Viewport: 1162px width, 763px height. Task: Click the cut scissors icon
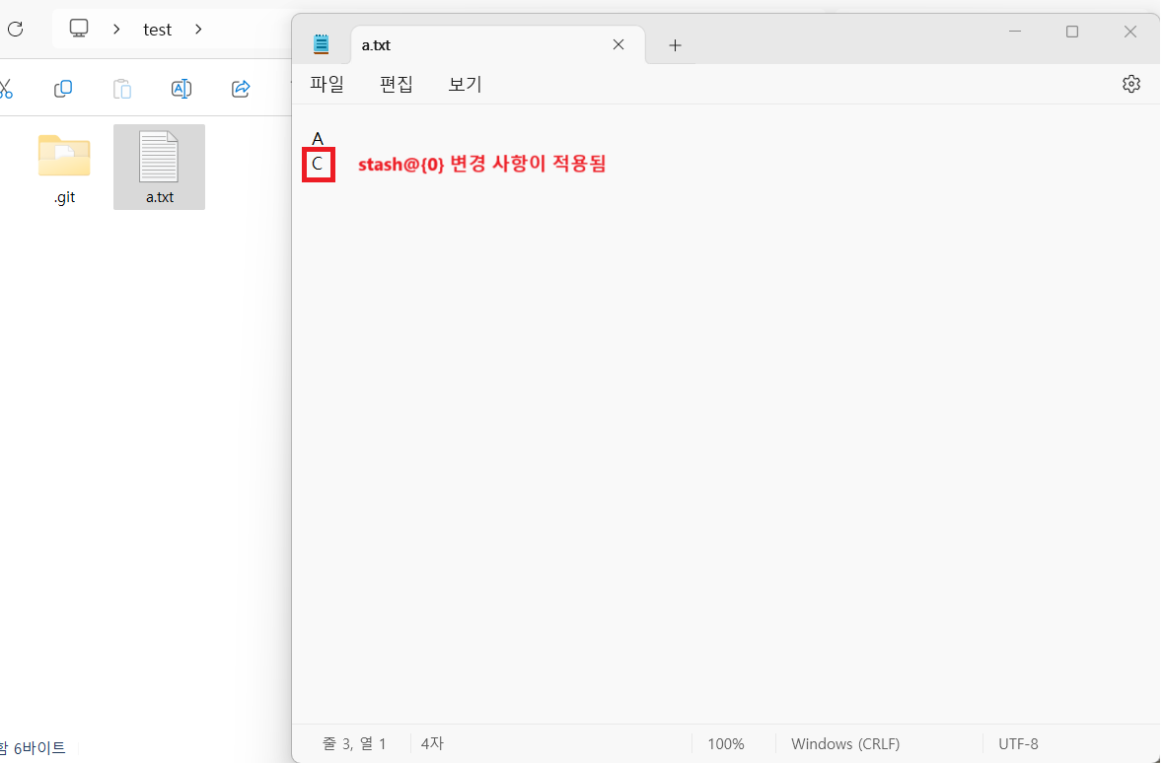(6, 89)
